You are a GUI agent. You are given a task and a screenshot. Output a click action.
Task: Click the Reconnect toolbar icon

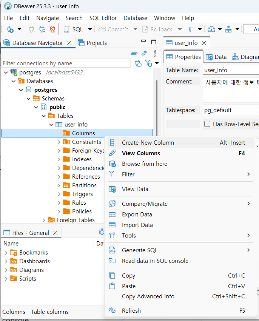tap(42, 29)
